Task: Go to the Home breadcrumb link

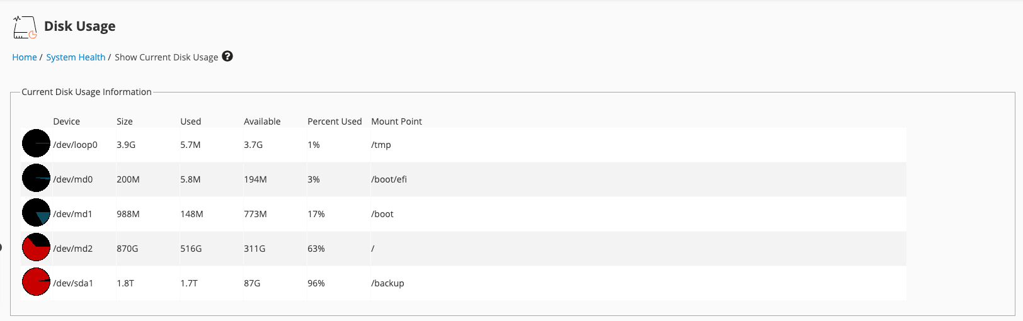Action: (25, 57)
